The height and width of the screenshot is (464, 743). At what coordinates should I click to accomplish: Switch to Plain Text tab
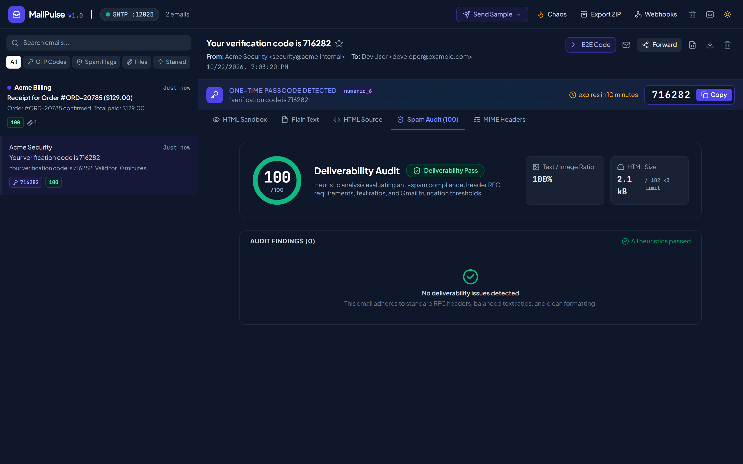coord(300,120)
